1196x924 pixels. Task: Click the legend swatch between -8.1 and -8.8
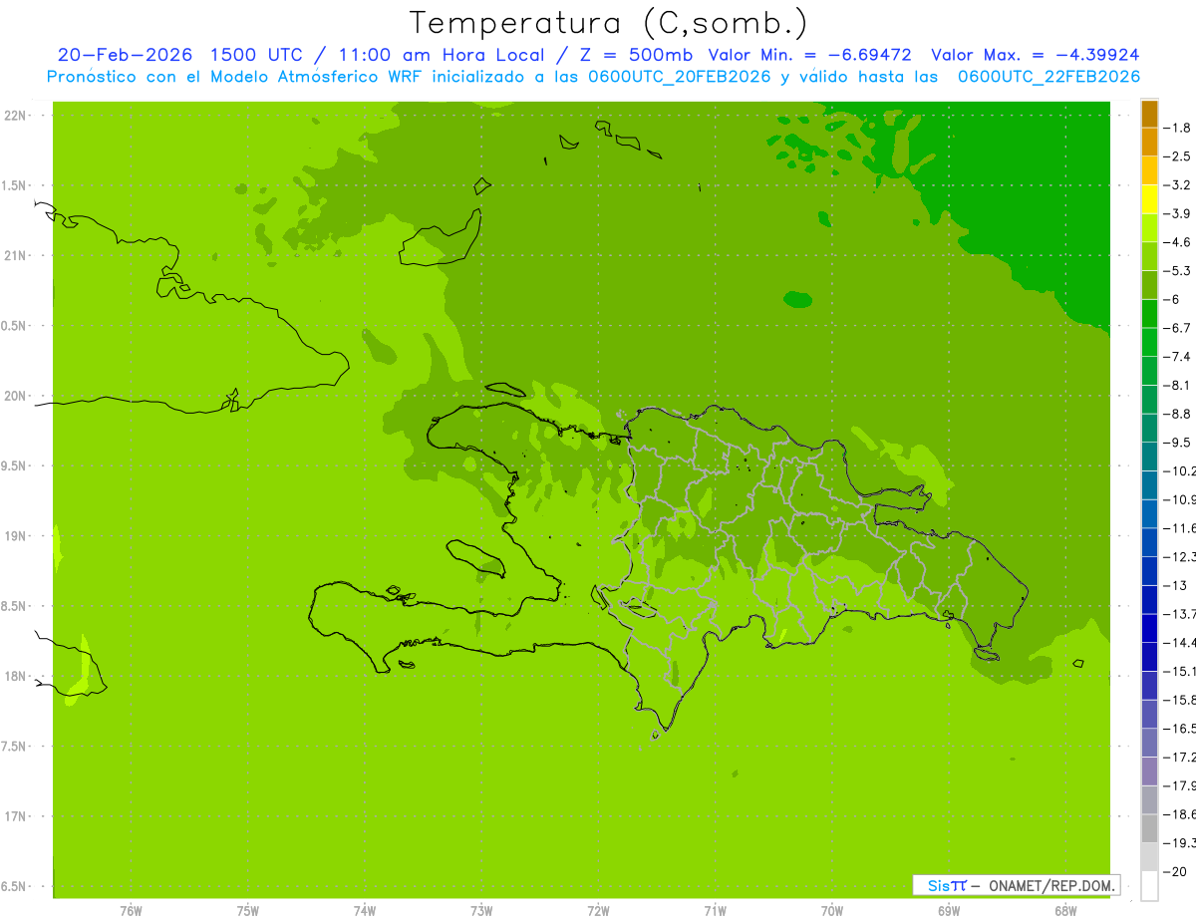coord(1149,400)
